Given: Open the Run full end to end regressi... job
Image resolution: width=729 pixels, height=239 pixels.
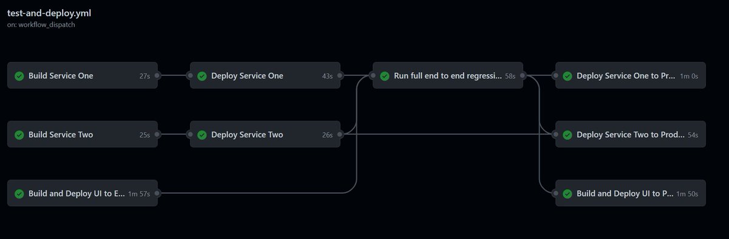Looking at the screenshot, I should pyautogui.click(x=448, y=76).
